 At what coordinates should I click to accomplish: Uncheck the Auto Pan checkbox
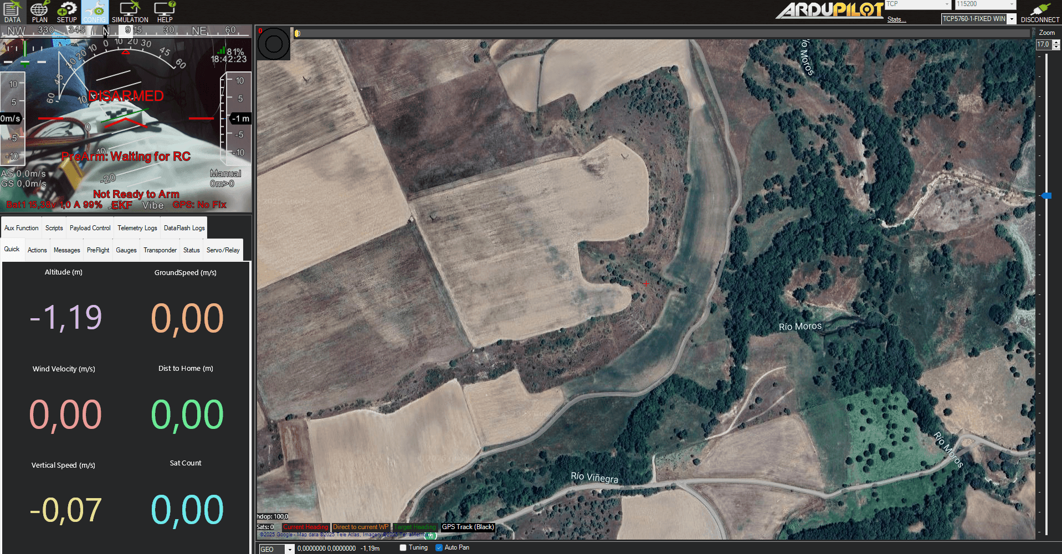point(439,548)
